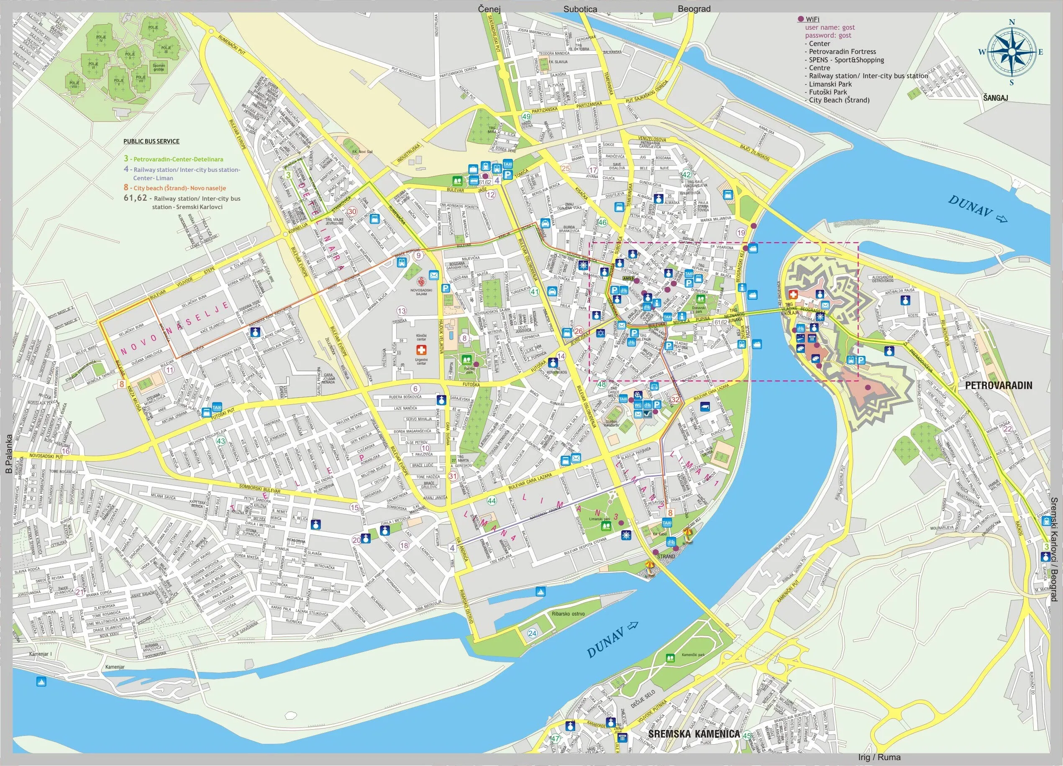
Task: Click the compass rose in the corner
Action: 1012,52
